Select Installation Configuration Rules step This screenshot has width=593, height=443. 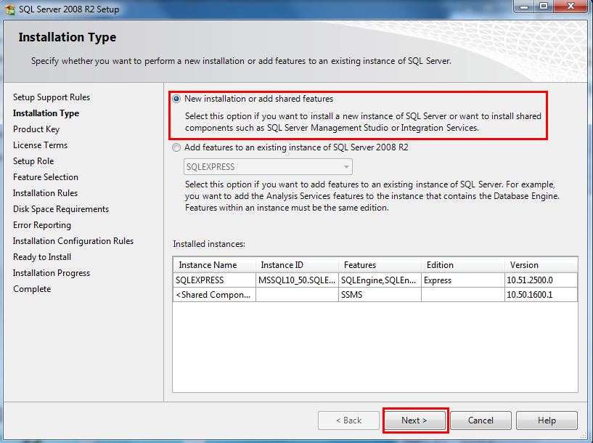pyautogui.click(x=73, y=241)
